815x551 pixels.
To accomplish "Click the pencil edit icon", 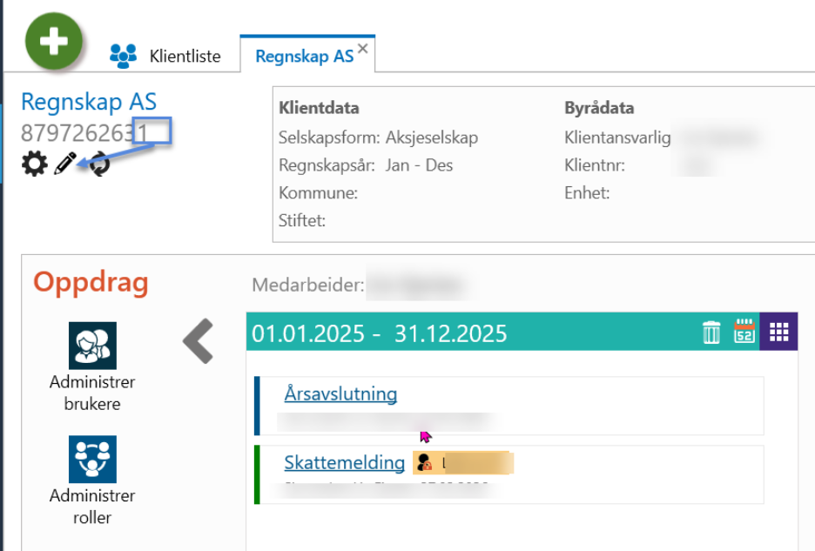I will click(65, 163).
